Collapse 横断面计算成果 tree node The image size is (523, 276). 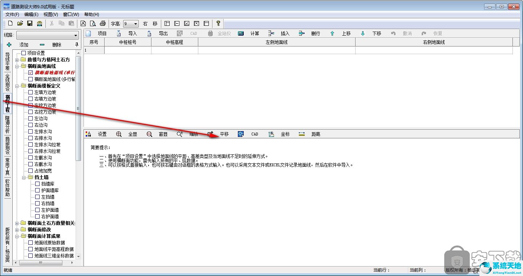(17, 236)
